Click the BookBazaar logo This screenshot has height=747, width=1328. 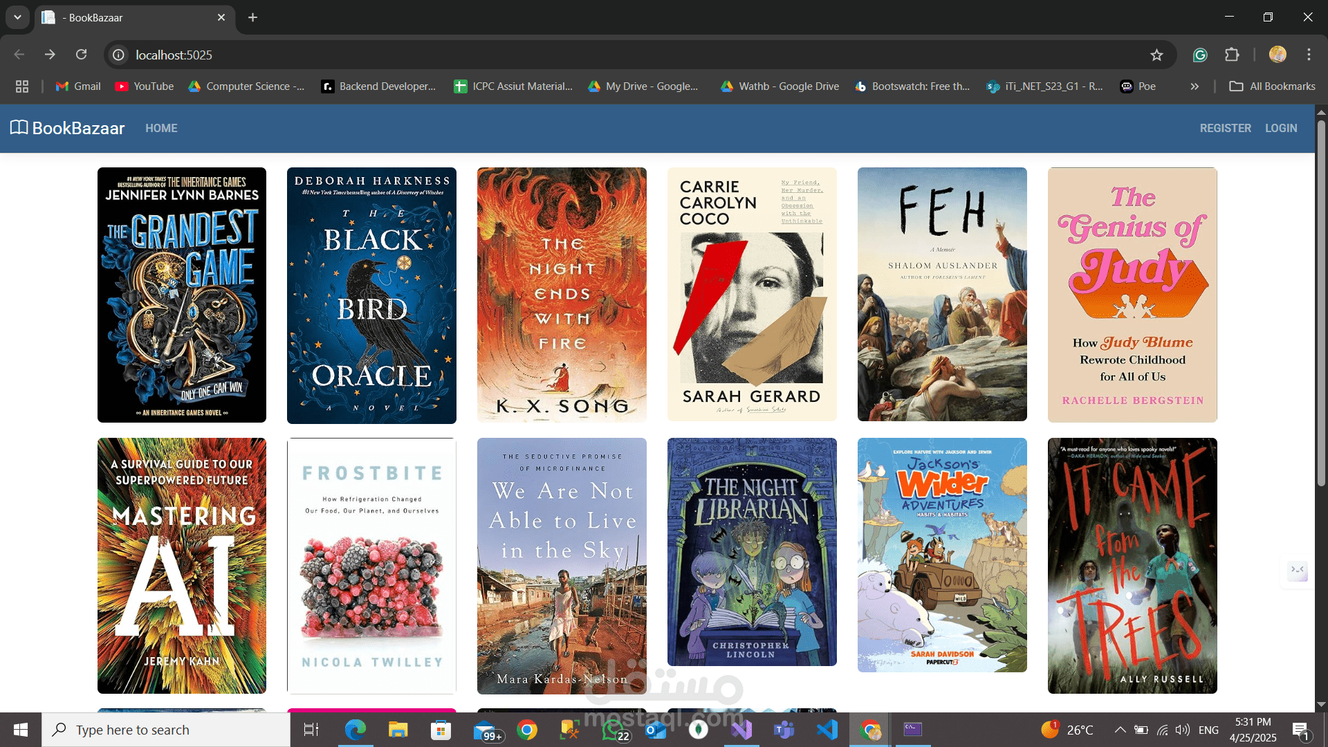click(67, 128)
